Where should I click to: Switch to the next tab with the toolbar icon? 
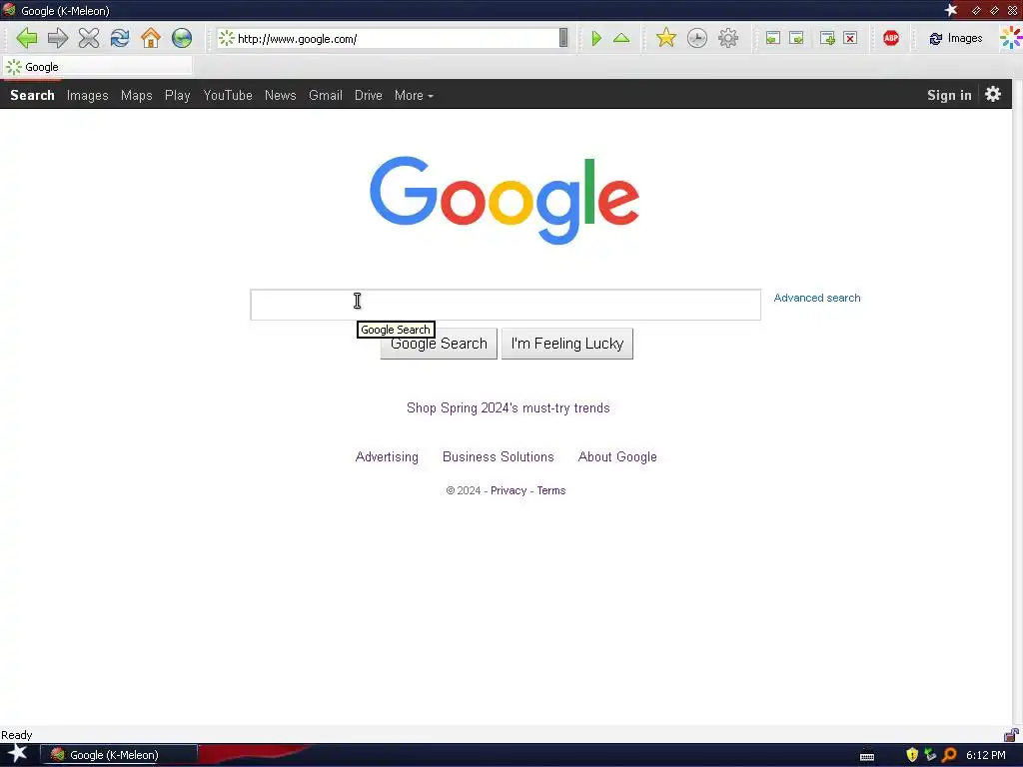click(796, 39)
